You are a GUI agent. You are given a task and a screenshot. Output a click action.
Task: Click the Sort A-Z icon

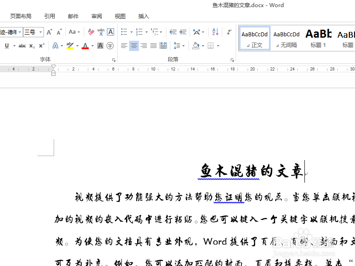215,31
